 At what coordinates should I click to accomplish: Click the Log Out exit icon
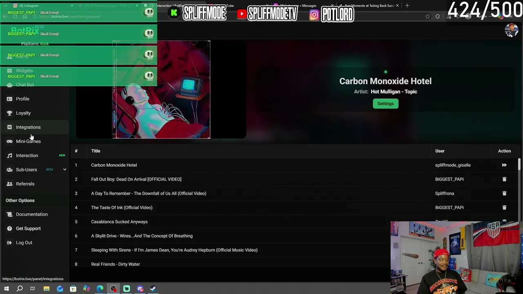[x=9, y=243]
